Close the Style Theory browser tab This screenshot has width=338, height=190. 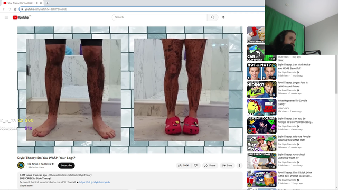[41, 3]
